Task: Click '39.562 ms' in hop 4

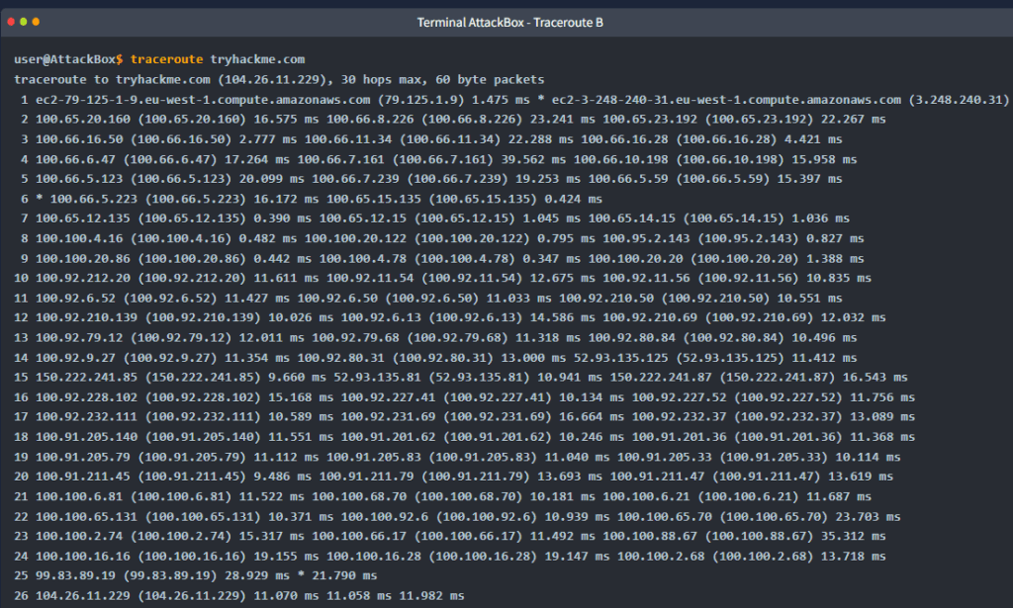Action: coord(533,159)
